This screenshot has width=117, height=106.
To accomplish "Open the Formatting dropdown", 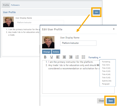I will (94, 57).
